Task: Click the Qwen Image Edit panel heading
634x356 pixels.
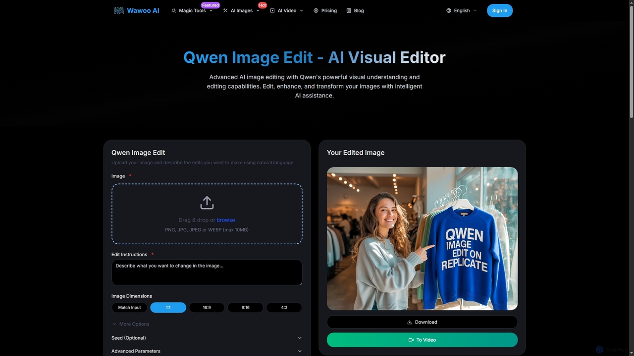Action: click(x=138, y=153)
